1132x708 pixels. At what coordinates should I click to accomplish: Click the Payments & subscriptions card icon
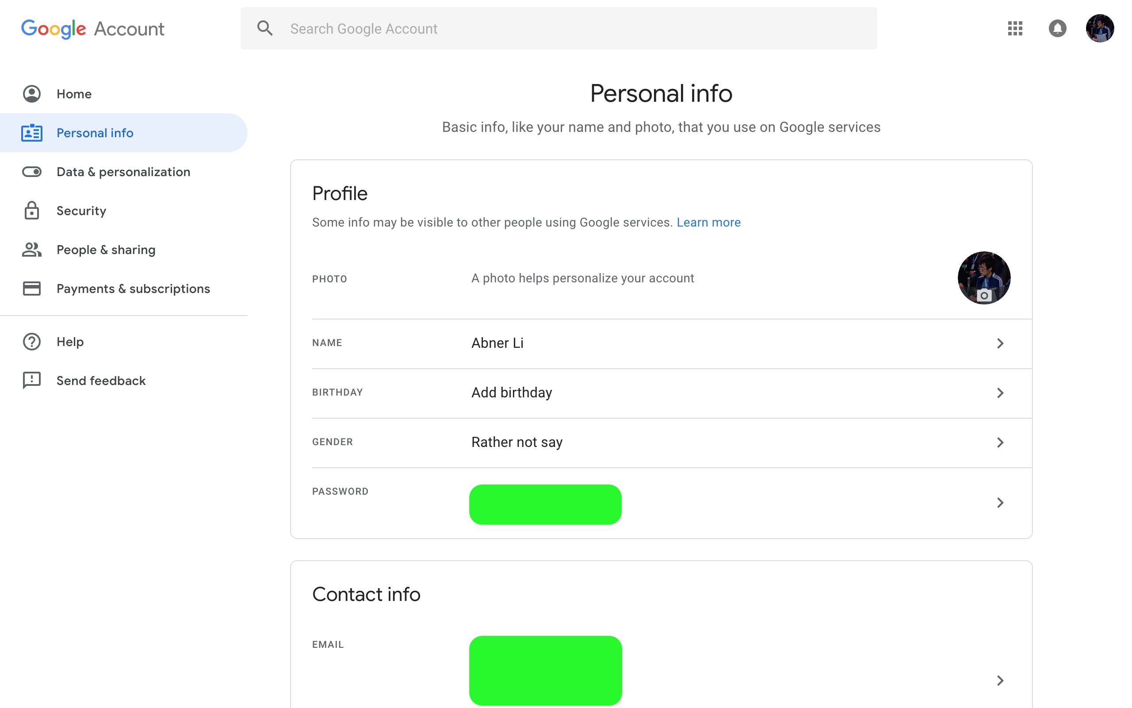(31, 289)
